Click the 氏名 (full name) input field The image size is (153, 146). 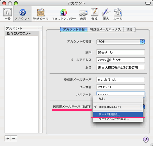click(x=121, y=68)
